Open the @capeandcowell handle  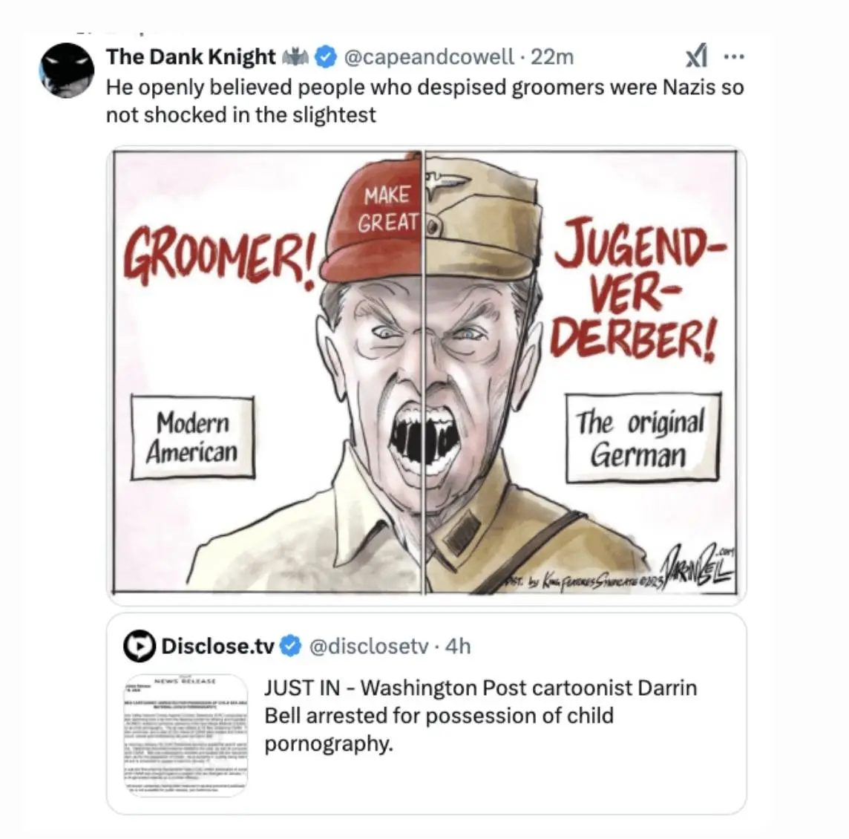click(429, 56)
